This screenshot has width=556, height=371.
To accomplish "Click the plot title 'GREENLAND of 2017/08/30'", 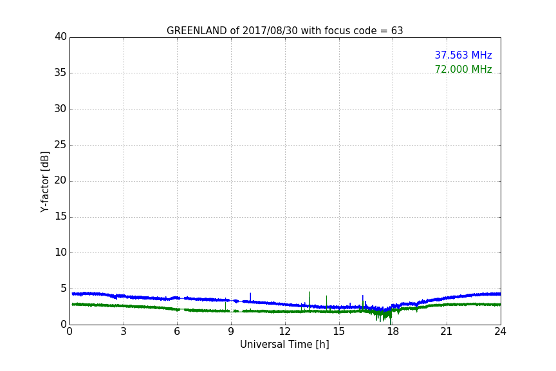I will [232, 31].
